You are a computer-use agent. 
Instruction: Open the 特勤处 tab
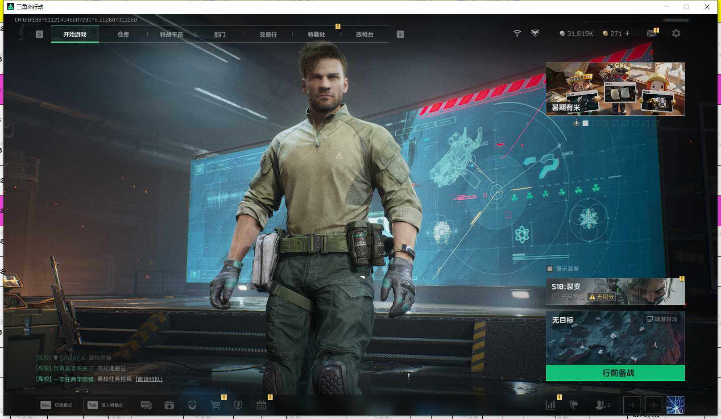coord(316,34)
